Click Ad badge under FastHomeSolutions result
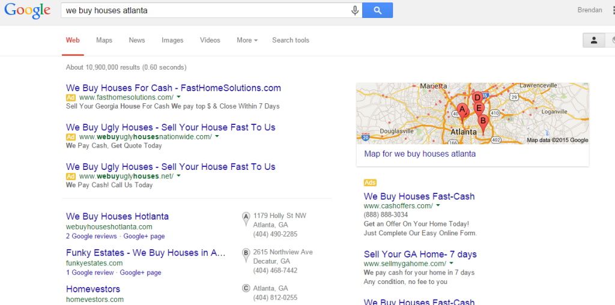The width and height of the screenshot is (615, 305). [71, 97]
